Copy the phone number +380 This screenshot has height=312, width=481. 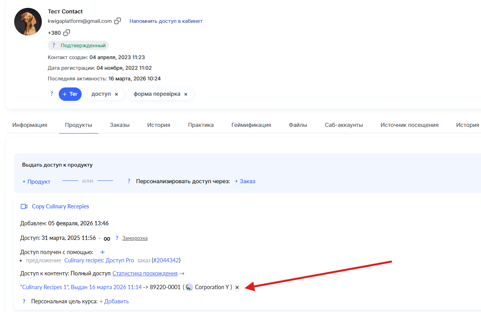[x=67, y=33]
